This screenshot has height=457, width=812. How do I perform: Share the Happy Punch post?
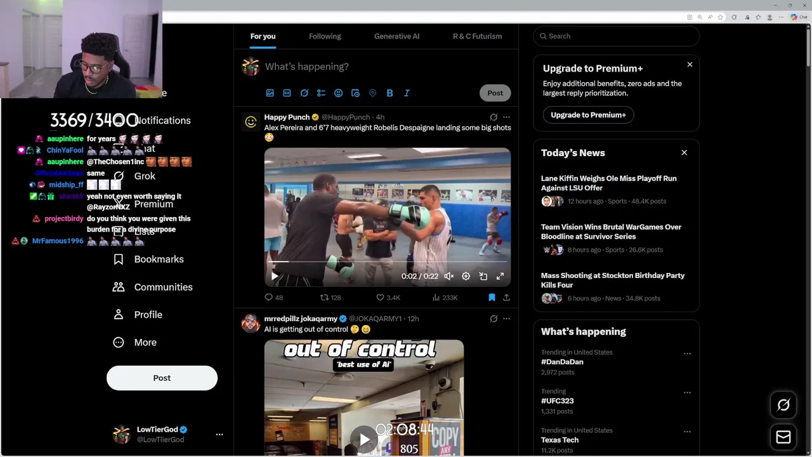(506, 297)
